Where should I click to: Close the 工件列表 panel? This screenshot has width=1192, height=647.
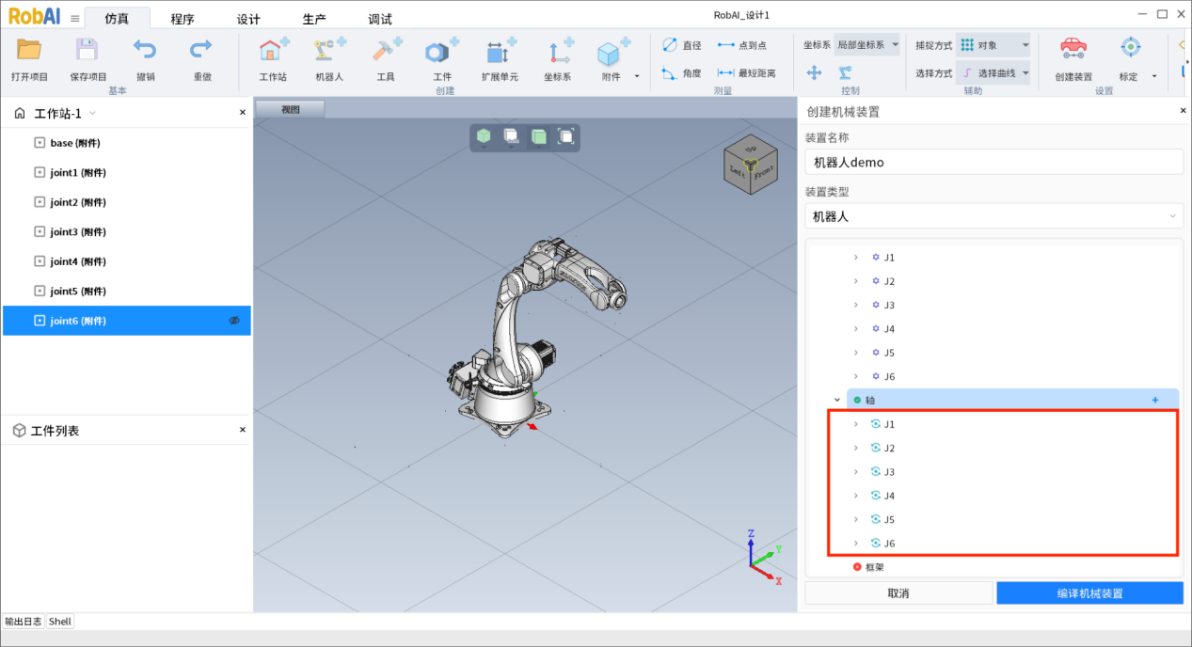coord(242,430)
